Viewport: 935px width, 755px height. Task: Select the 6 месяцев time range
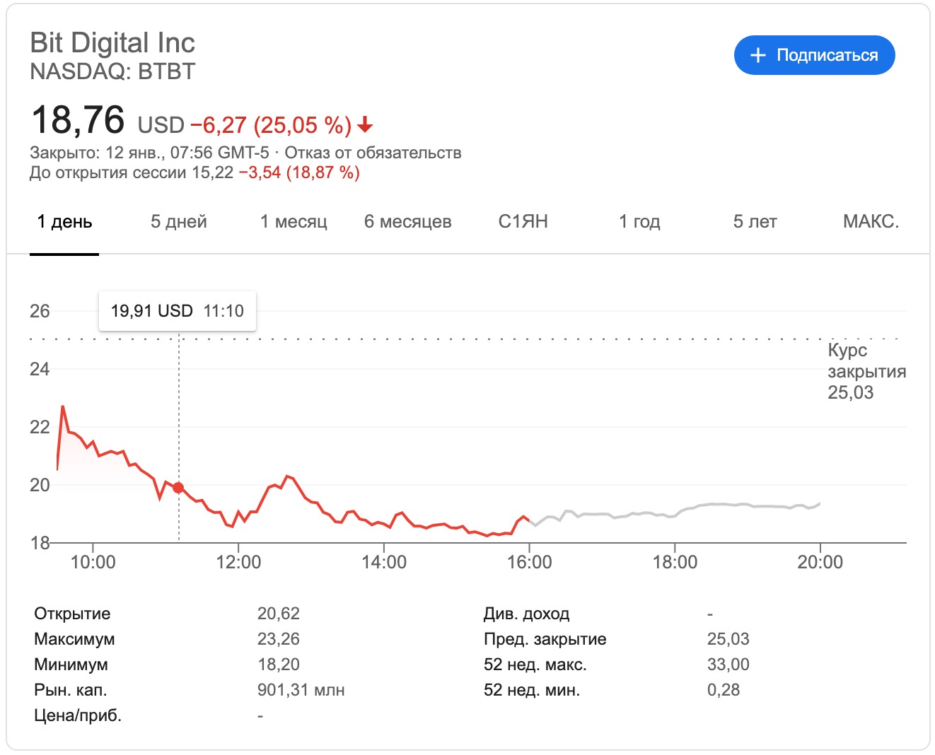(x=408, y=221)
